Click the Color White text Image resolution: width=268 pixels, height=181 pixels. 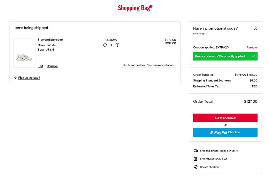pyautogui.click(x=47, y=45)
